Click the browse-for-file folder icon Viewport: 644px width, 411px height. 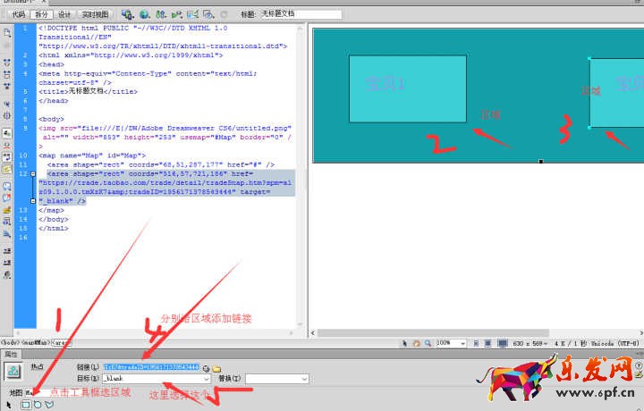click(216, 368)
